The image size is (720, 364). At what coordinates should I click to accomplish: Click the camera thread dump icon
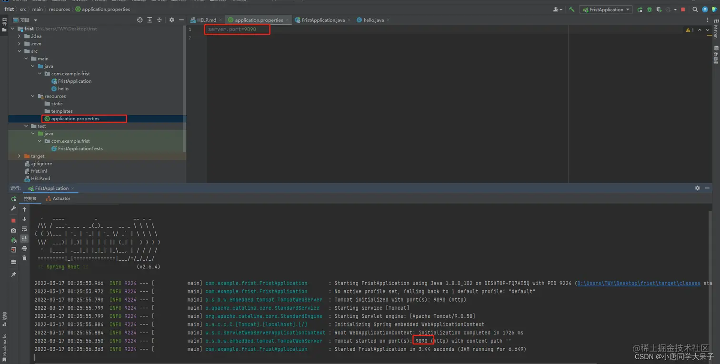tap(13, 230)
